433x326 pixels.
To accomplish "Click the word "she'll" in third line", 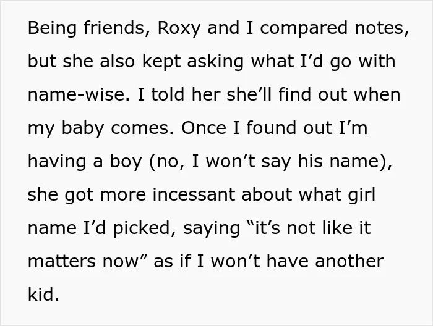I will (249, 94).
